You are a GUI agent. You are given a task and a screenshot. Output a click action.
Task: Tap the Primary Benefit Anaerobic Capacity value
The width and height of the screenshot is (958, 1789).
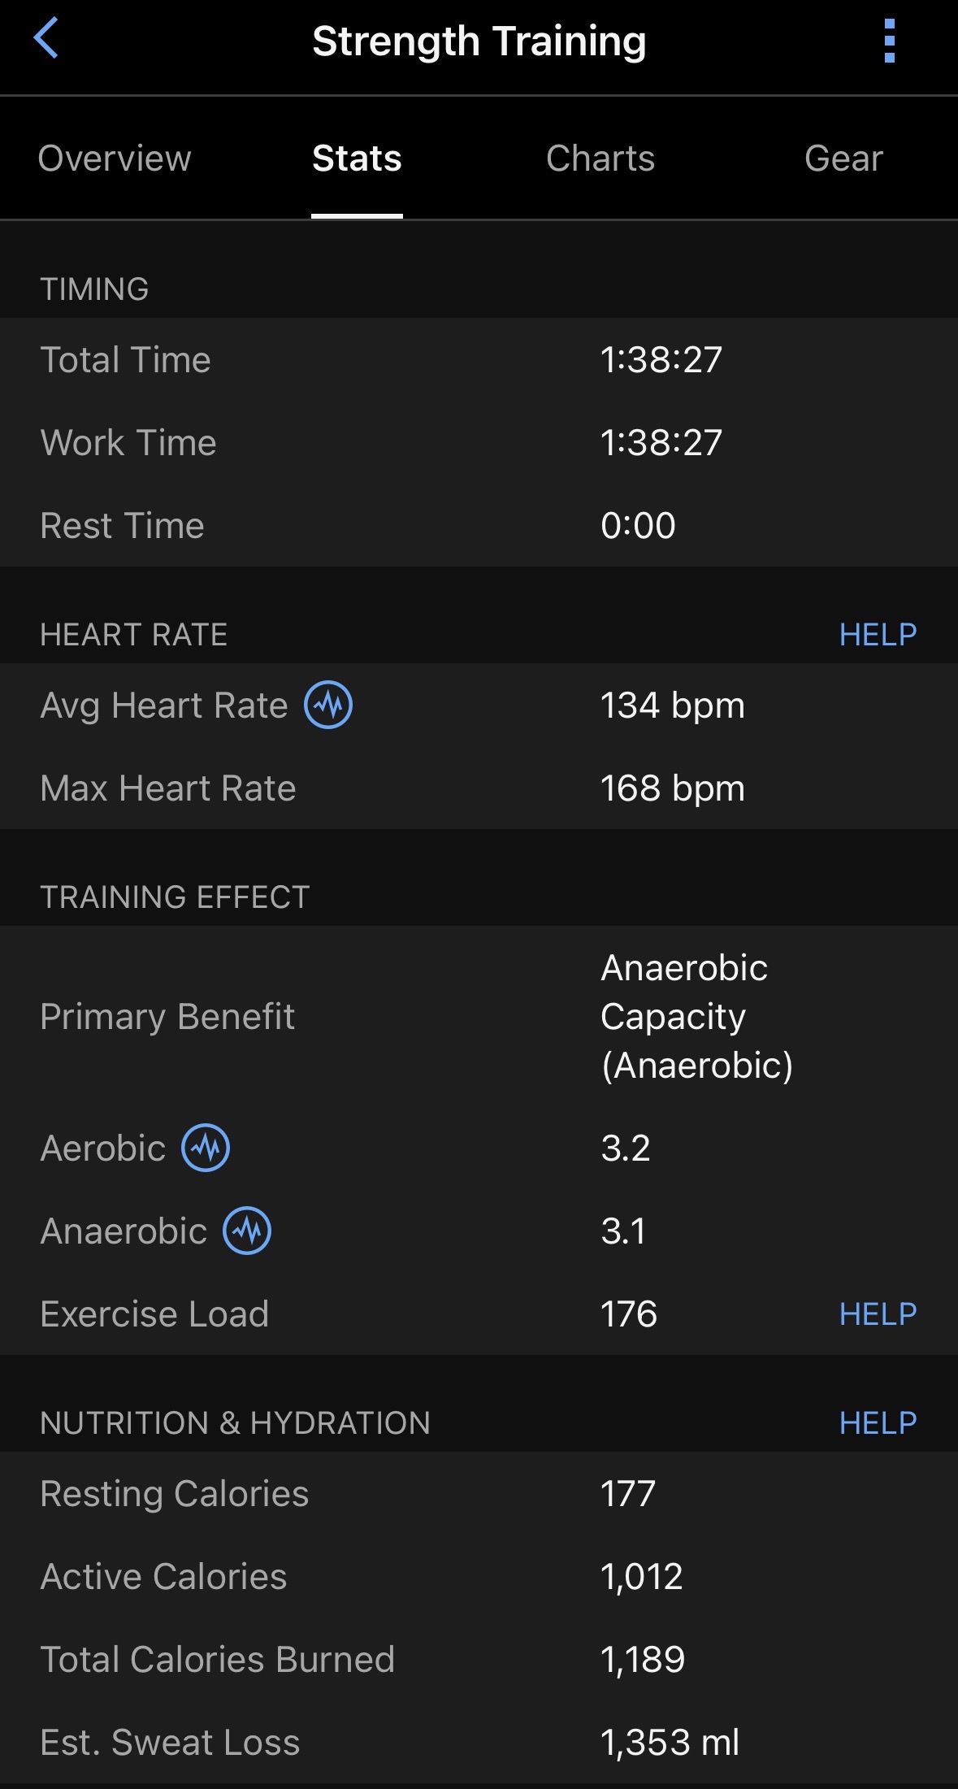tap(696, 1016)
